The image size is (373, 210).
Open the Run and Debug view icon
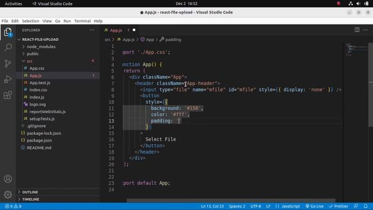[x=8, y=79]
